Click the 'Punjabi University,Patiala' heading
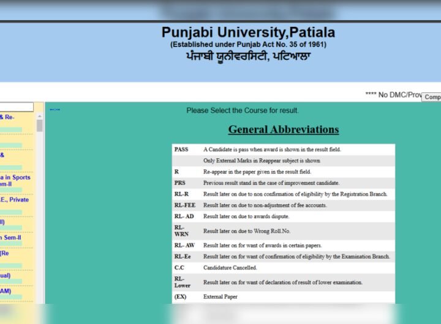This screenshot has width=441, height=324. (248, 32)
